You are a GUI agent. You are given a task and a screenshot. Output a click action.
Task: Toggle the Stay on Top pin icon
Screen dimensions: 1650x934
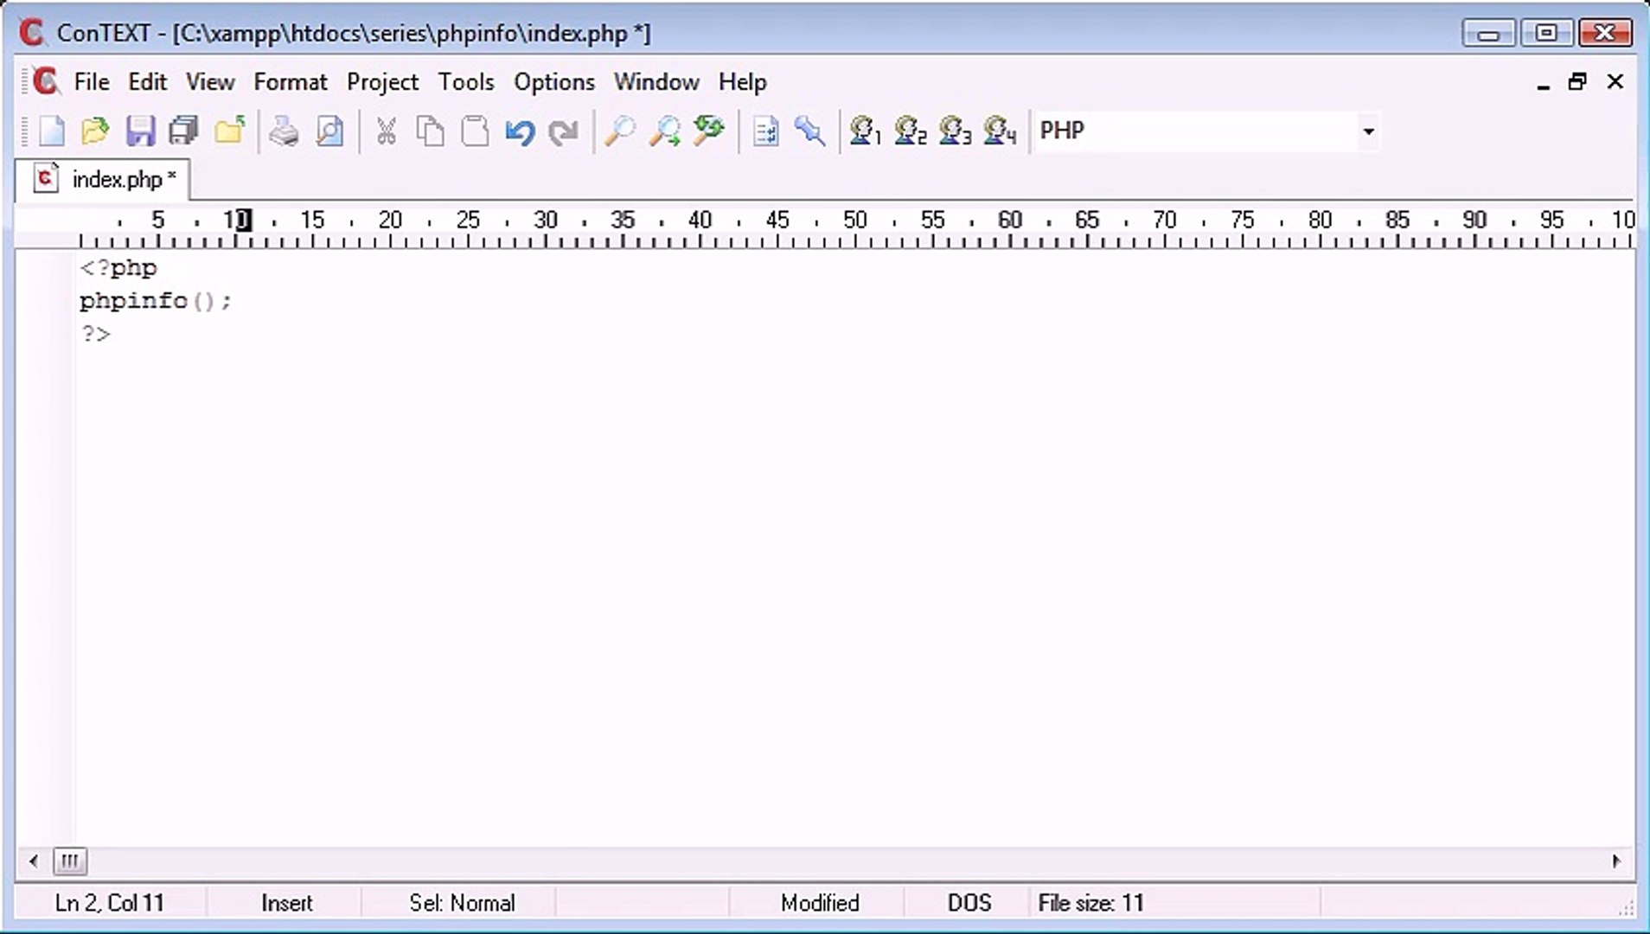(x=810, y=131)
